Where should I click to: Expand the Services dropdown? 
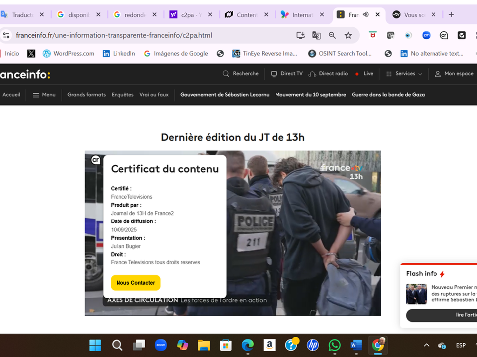click(404, 74)
